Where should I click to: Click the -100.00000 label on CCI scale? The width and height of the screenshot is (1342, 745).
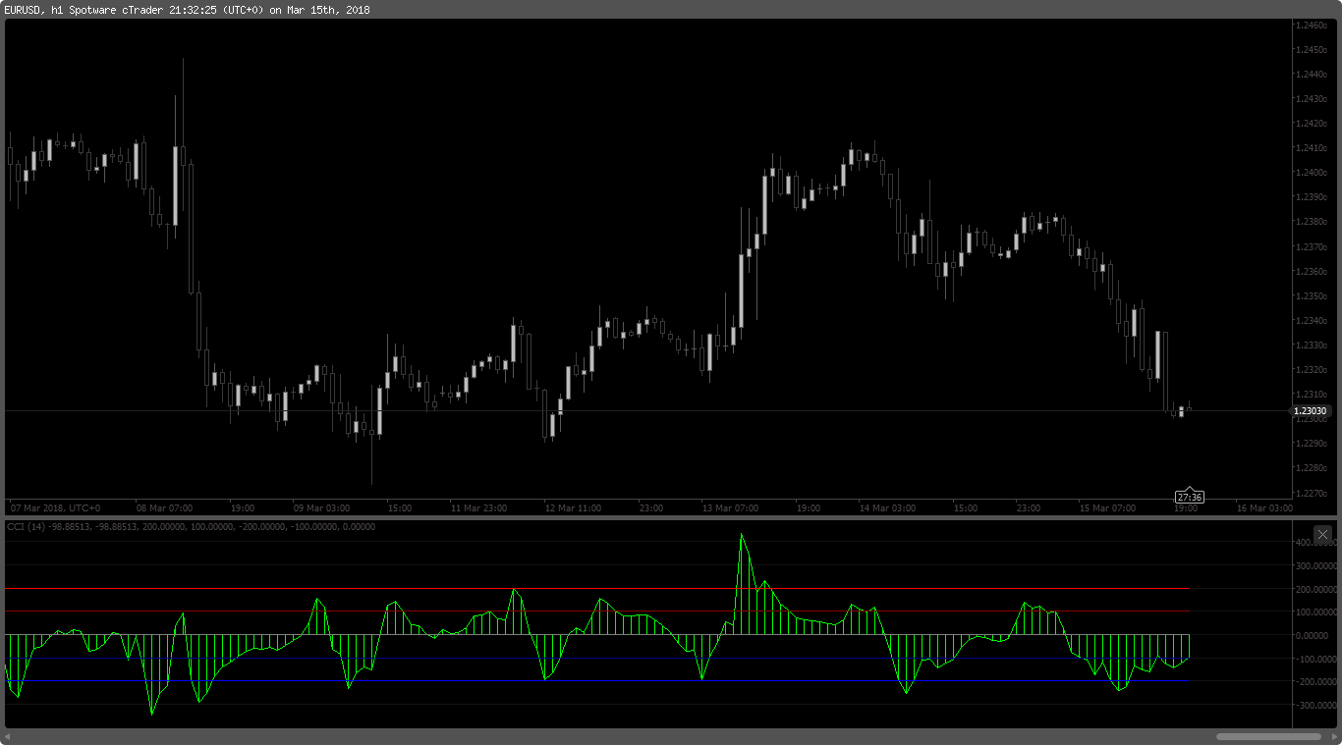point(1316,659)
